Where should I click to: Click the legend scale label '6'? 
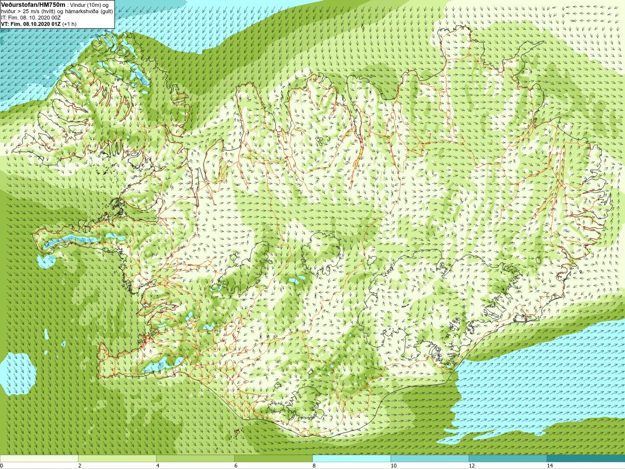point(236,466)
